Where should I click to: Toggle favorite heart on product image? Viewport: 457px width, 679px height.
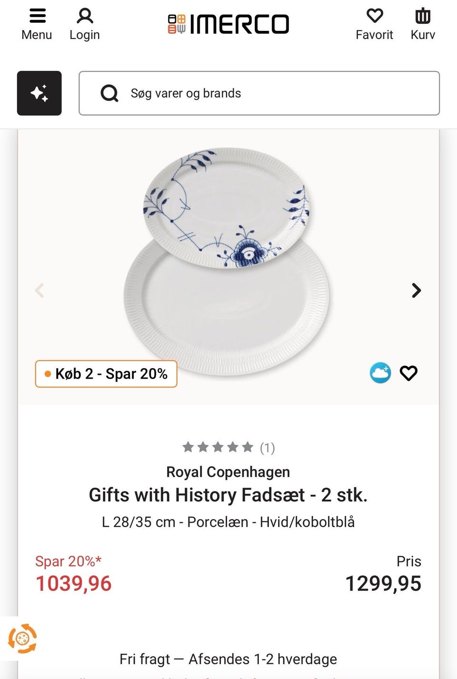click(x=408, y=373)
